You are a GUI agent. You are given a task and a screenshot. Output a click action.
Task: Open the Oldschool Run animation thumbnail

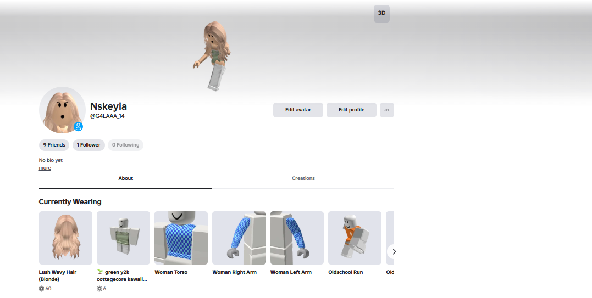pyautogui.click(x=355, y=238)
